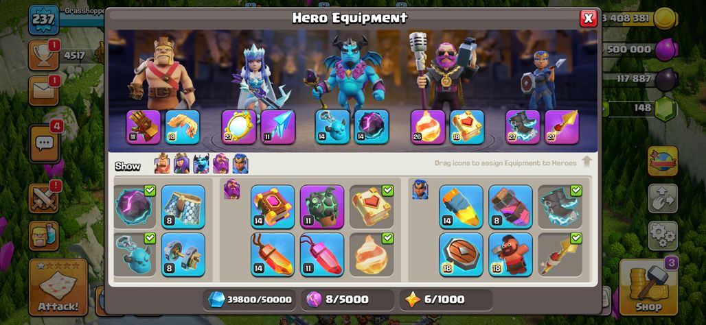Open the shiny ore 39800/50000 counter

[249, 300]
